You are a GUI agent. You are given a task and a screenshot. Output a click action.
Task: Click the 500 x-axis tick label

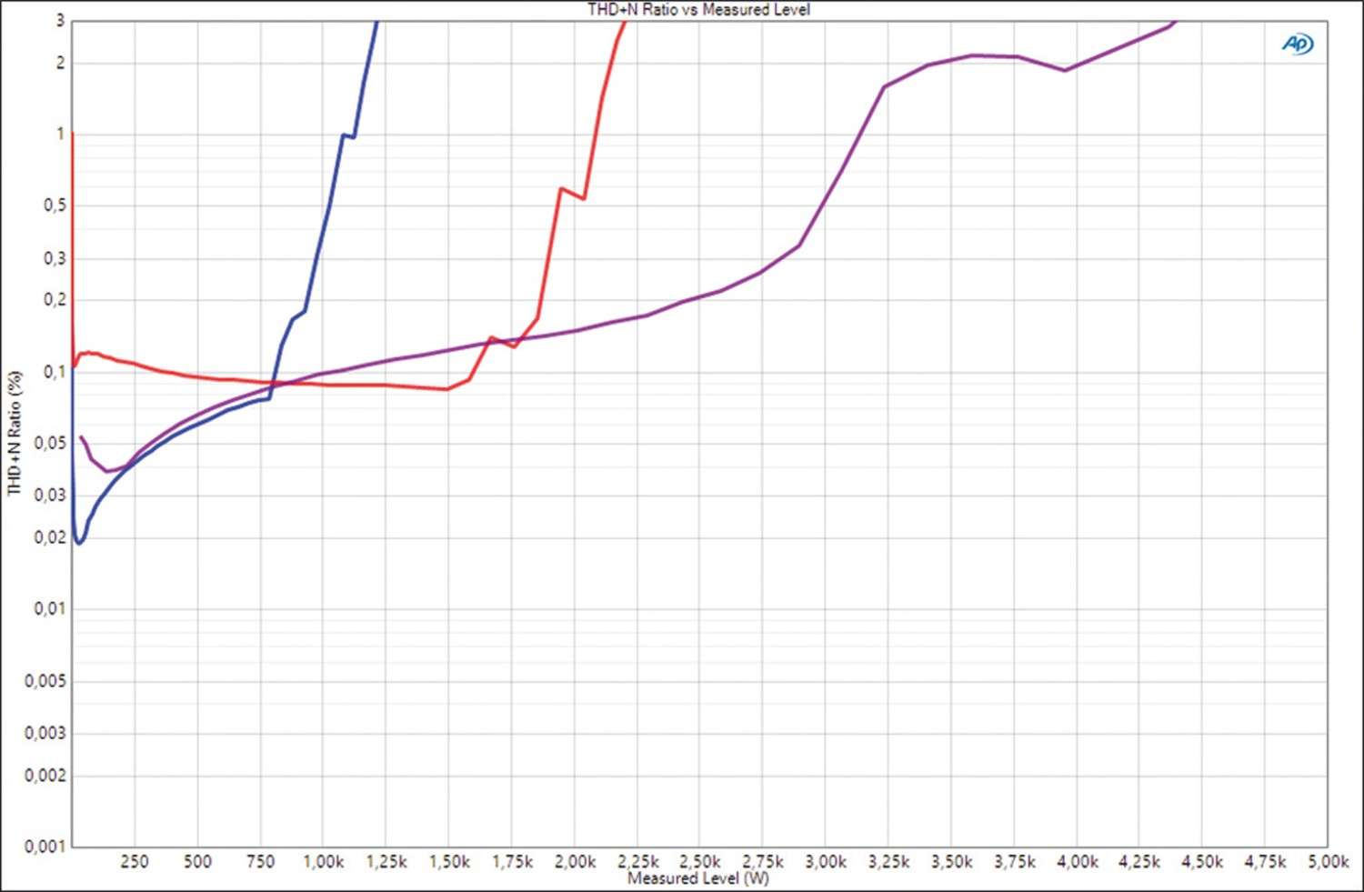[x=197, y=861]
